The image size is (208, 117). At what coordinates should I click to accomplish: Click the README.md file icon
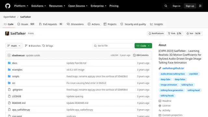point(9,103)
